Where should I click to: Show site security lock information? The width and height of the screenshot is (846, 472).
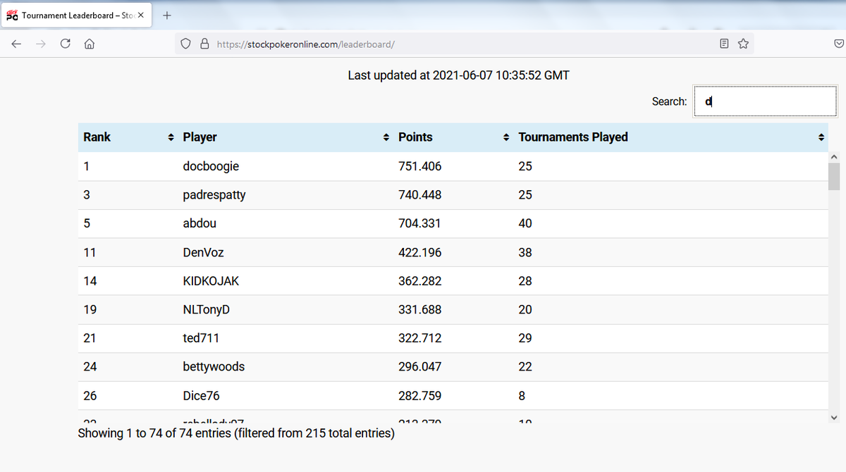(x=204, y=44)
